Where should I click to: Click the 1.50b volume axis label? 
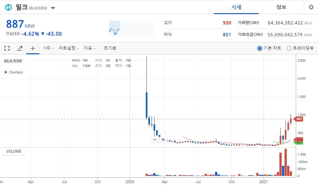(x=302, y=155)
